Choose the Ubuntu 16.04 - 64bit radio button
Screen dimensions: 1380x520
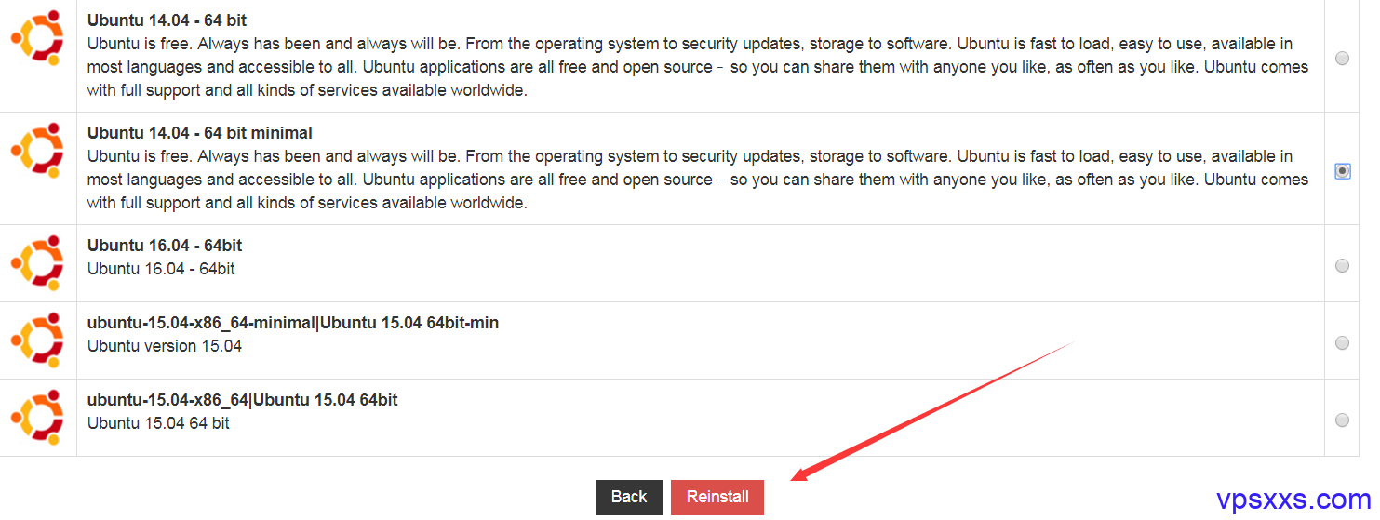click(x=1342, y=266)
